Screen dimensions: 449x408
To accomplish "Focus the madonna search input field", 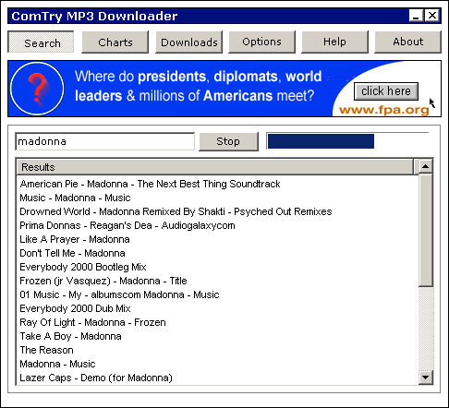I will pos(105,141).
